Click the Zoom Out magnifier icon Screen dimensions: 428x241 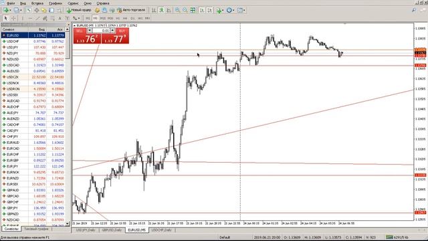[185, 11]
